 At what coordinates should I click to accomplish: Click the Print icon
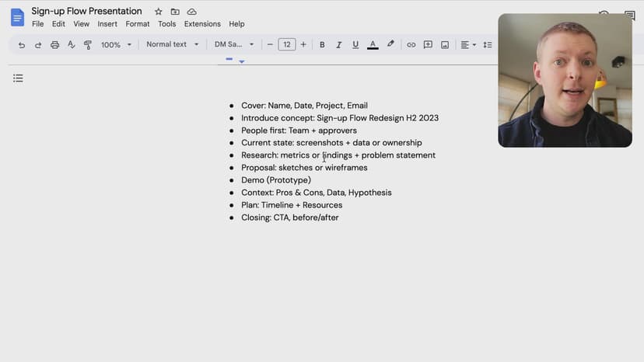(x=54, y=45)
